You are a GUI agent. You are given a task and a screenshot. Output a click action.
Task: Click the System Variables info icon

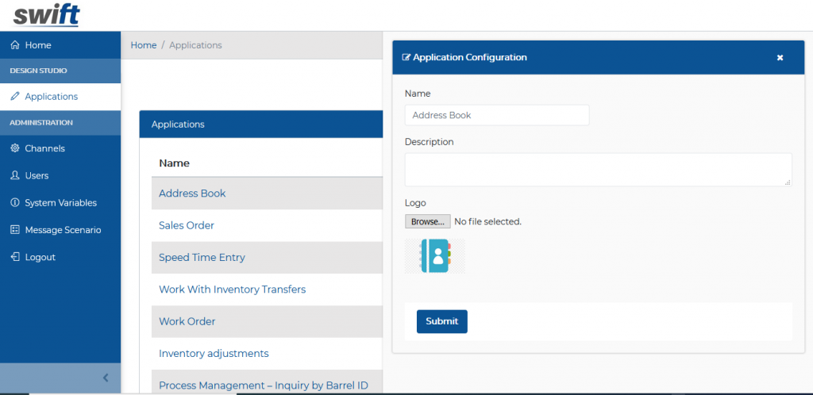coord(14,203)
